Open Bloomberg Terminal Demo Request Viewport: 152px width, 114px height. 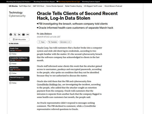(44, 2)
